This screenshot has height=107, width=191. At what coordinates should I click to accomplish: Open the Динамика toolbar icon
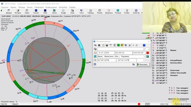tap(109, 11)
